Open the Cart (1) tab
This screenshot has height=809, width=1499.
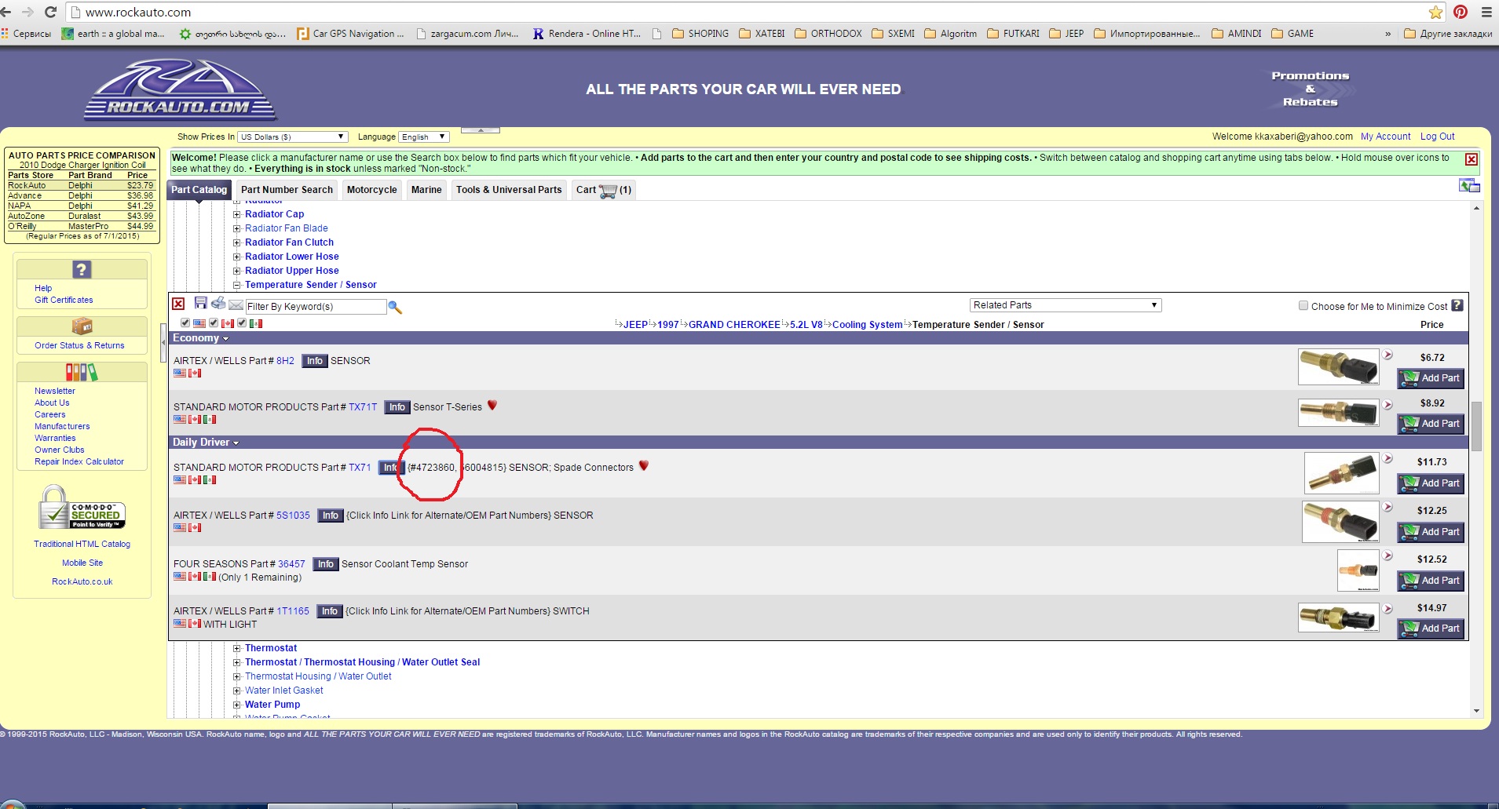tap(603, 190)
